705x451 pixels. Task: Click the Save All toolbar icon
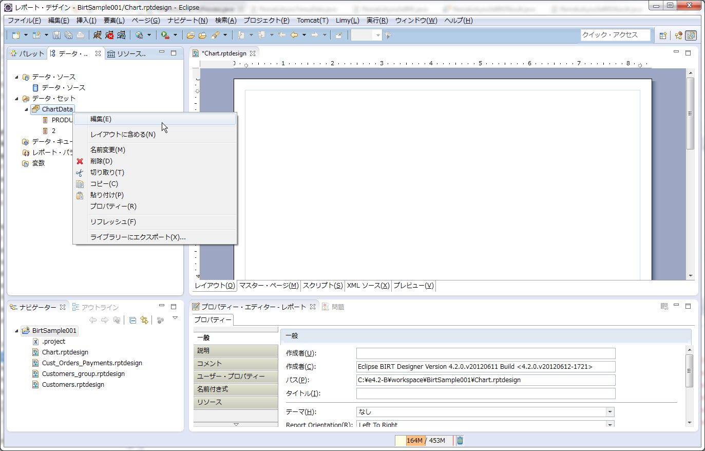(x=68, y=35)
